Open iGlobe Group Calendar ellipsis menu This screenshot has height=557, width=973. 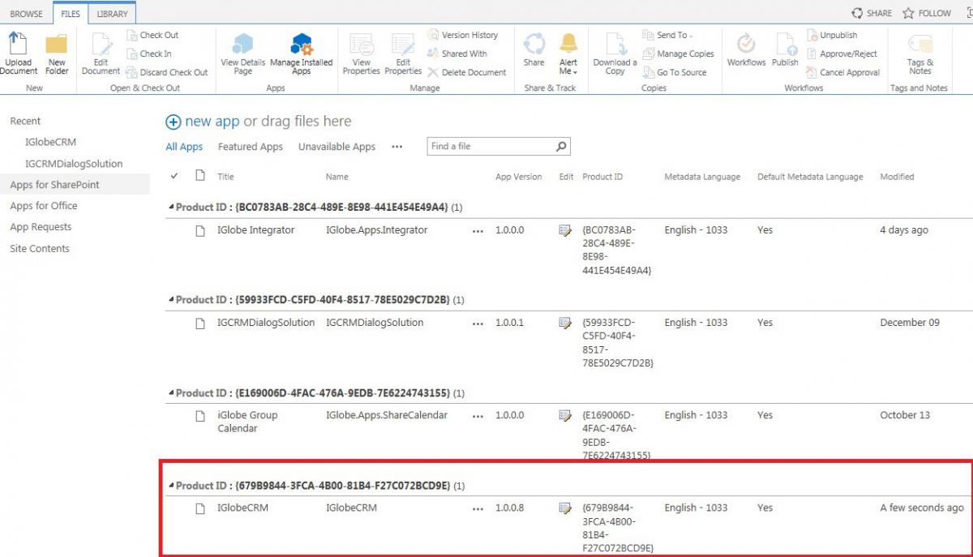[x=478, y=416]
